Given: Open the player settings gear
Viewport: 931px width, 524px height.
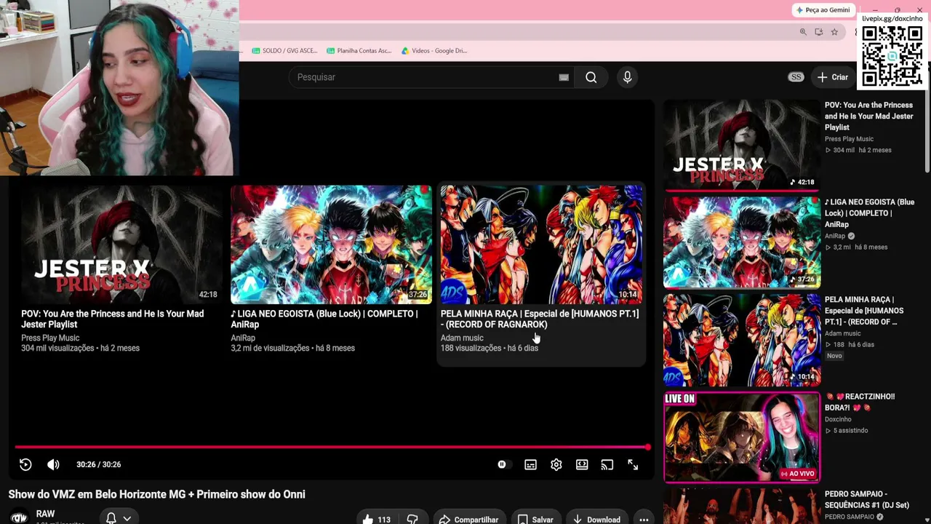Looking at the screenshot, I should pyautogui.click(x=556, y=464).
